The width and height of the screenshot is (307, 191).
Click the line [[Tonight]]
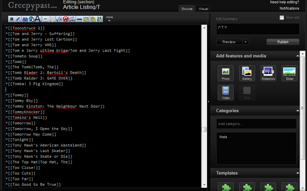pos(19,140)
